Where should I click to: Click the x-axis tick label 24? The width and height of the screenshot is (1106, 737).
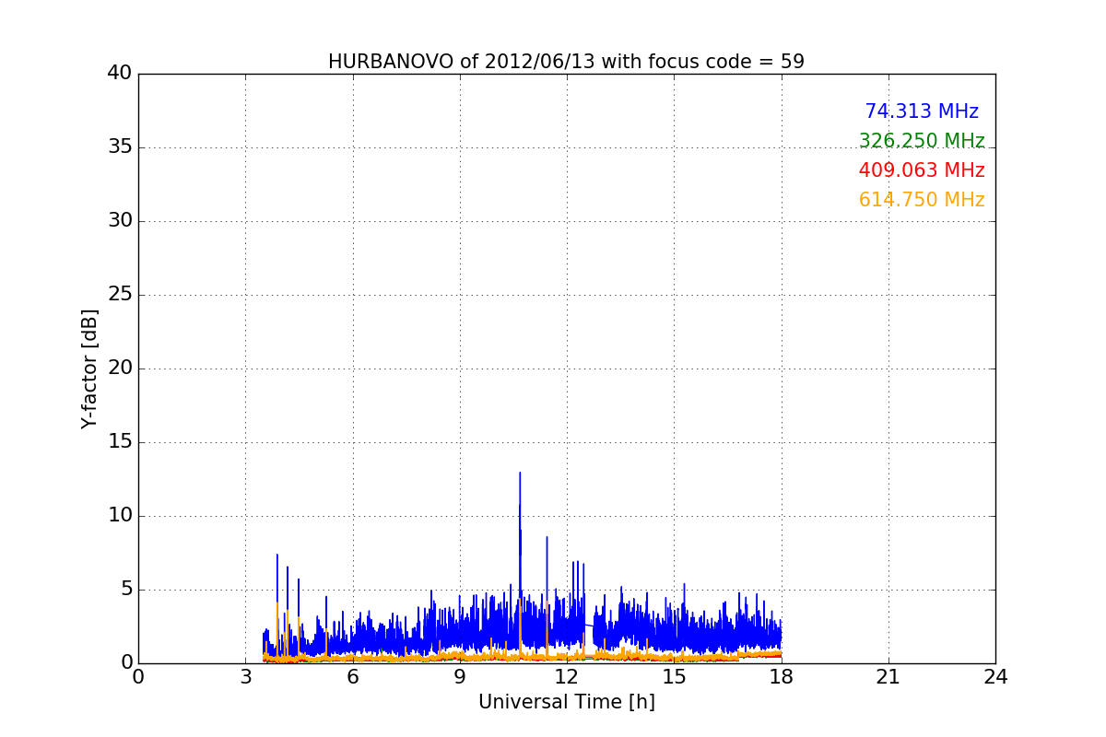[995, 677]
